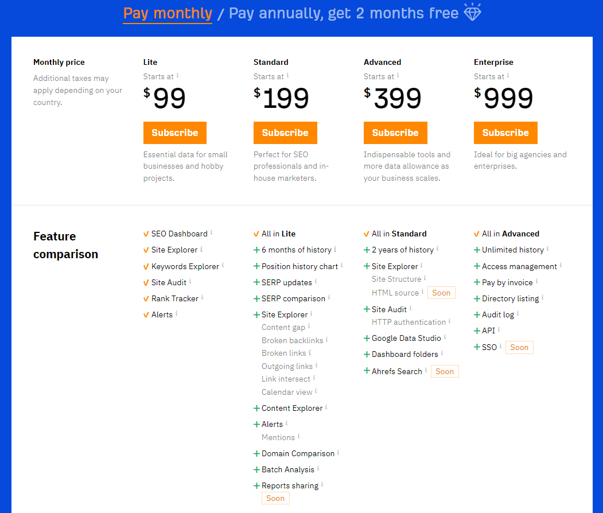
Task: Click the info icon beside SEO Dashboard
Action: click(x=211, y=232)
